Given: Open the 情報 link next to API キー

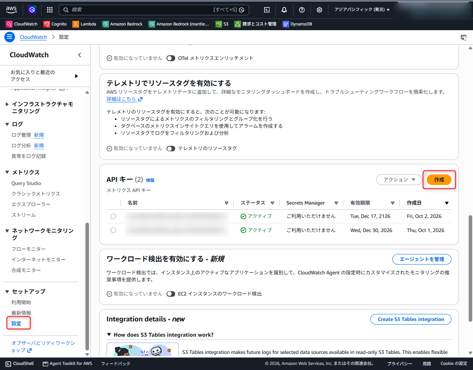Looking at the screenshot, I should [150, 180].
